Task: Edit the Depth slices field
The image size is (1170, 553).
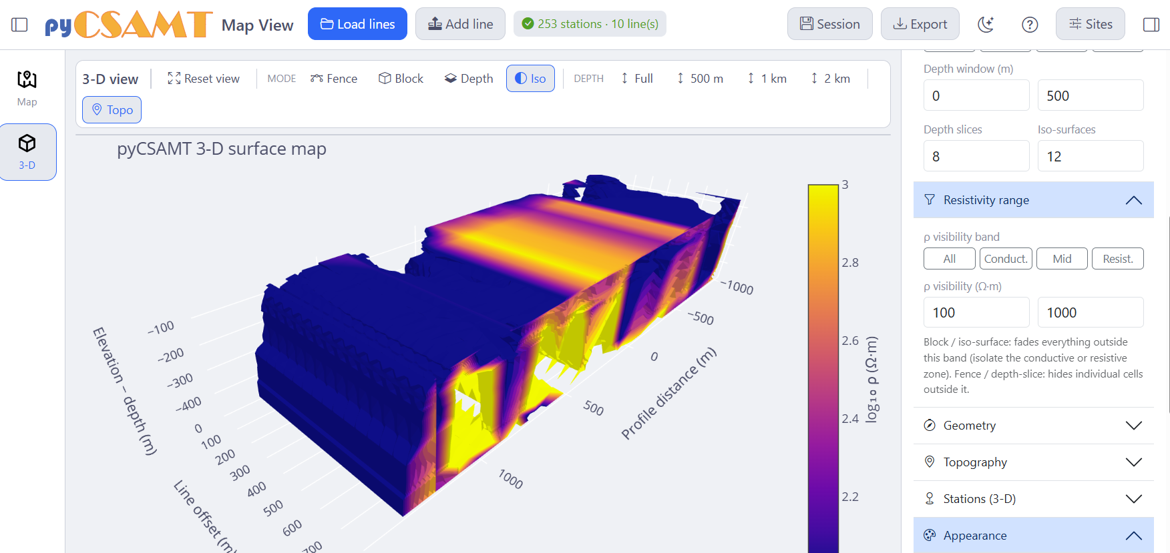Action: pos(976,156)
